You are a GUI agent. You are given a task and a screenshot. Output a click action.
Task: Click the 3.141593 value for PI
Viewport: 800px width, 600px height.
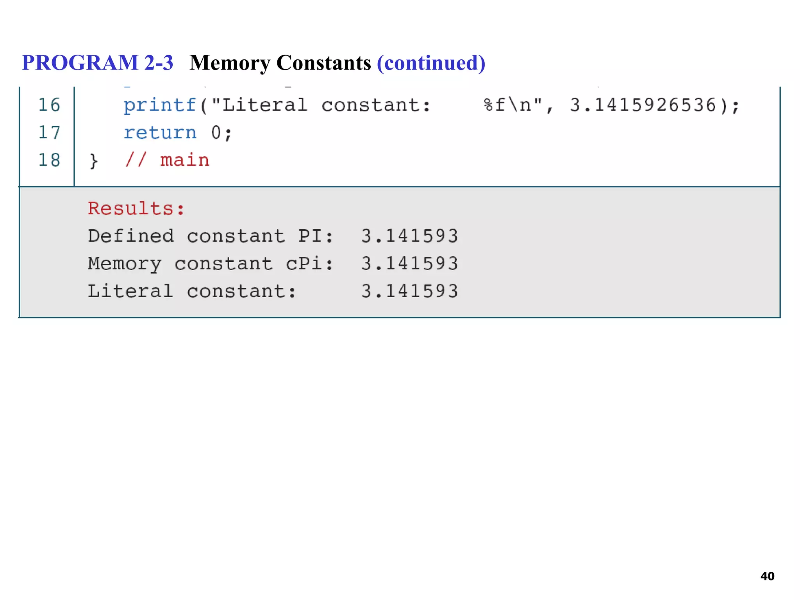pos(409,236)
